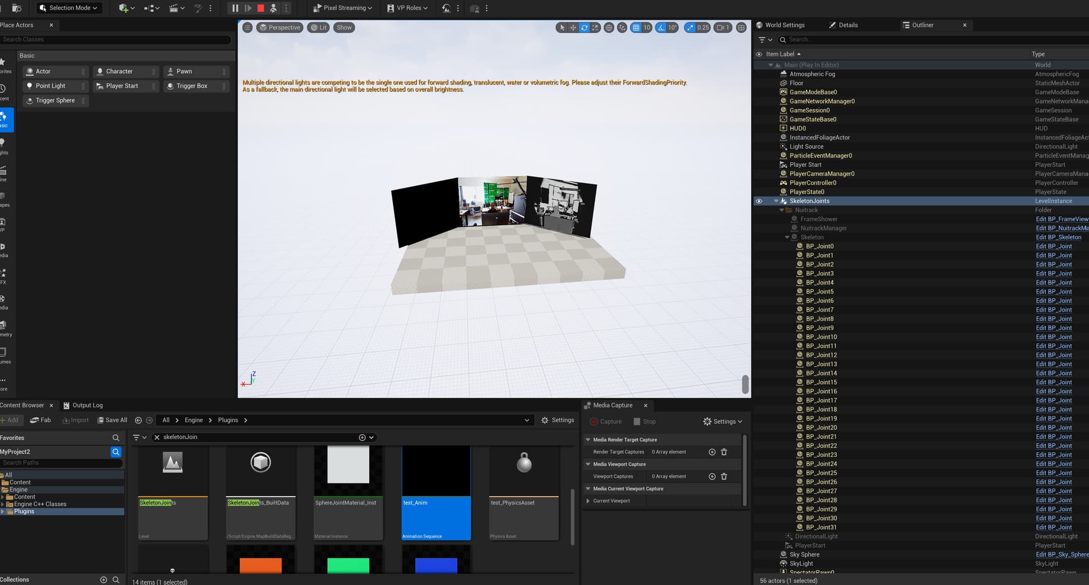1089x585 pixels.
Task: Click the Edit BP_Skeleton link
Action: [x=1058, y=237]
